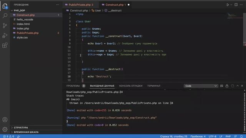246x138 pixels.
Task: Open the Manage gear settings icon
Action: tap(5, 129)
